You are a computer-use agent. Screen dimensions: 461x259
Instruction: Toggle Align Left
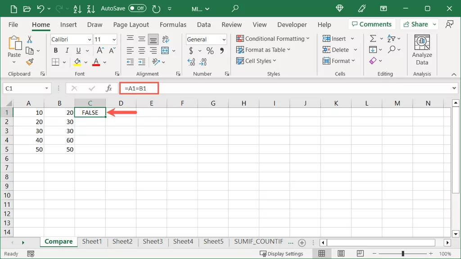[x=130, y=50]
